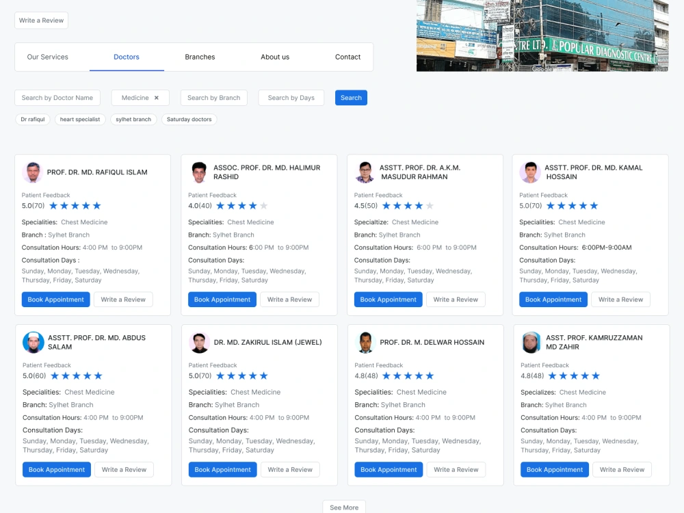Click Kamal Hossain's star rating
This screenshot has width=684, height=513.
pos(573,205)
